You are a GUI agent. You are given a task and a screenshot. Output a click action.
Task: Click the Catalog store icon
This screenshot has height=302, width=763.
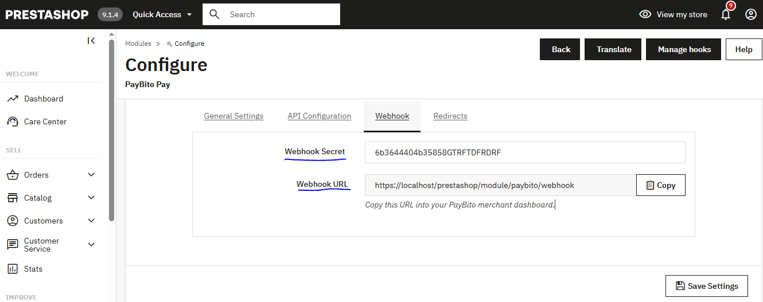coord(13,198)
